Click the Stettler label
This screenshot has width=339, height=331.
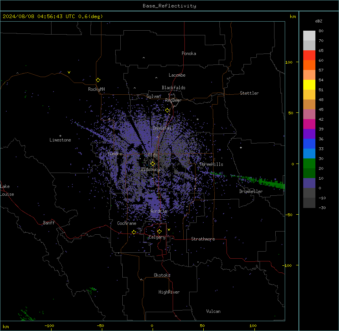249,93
